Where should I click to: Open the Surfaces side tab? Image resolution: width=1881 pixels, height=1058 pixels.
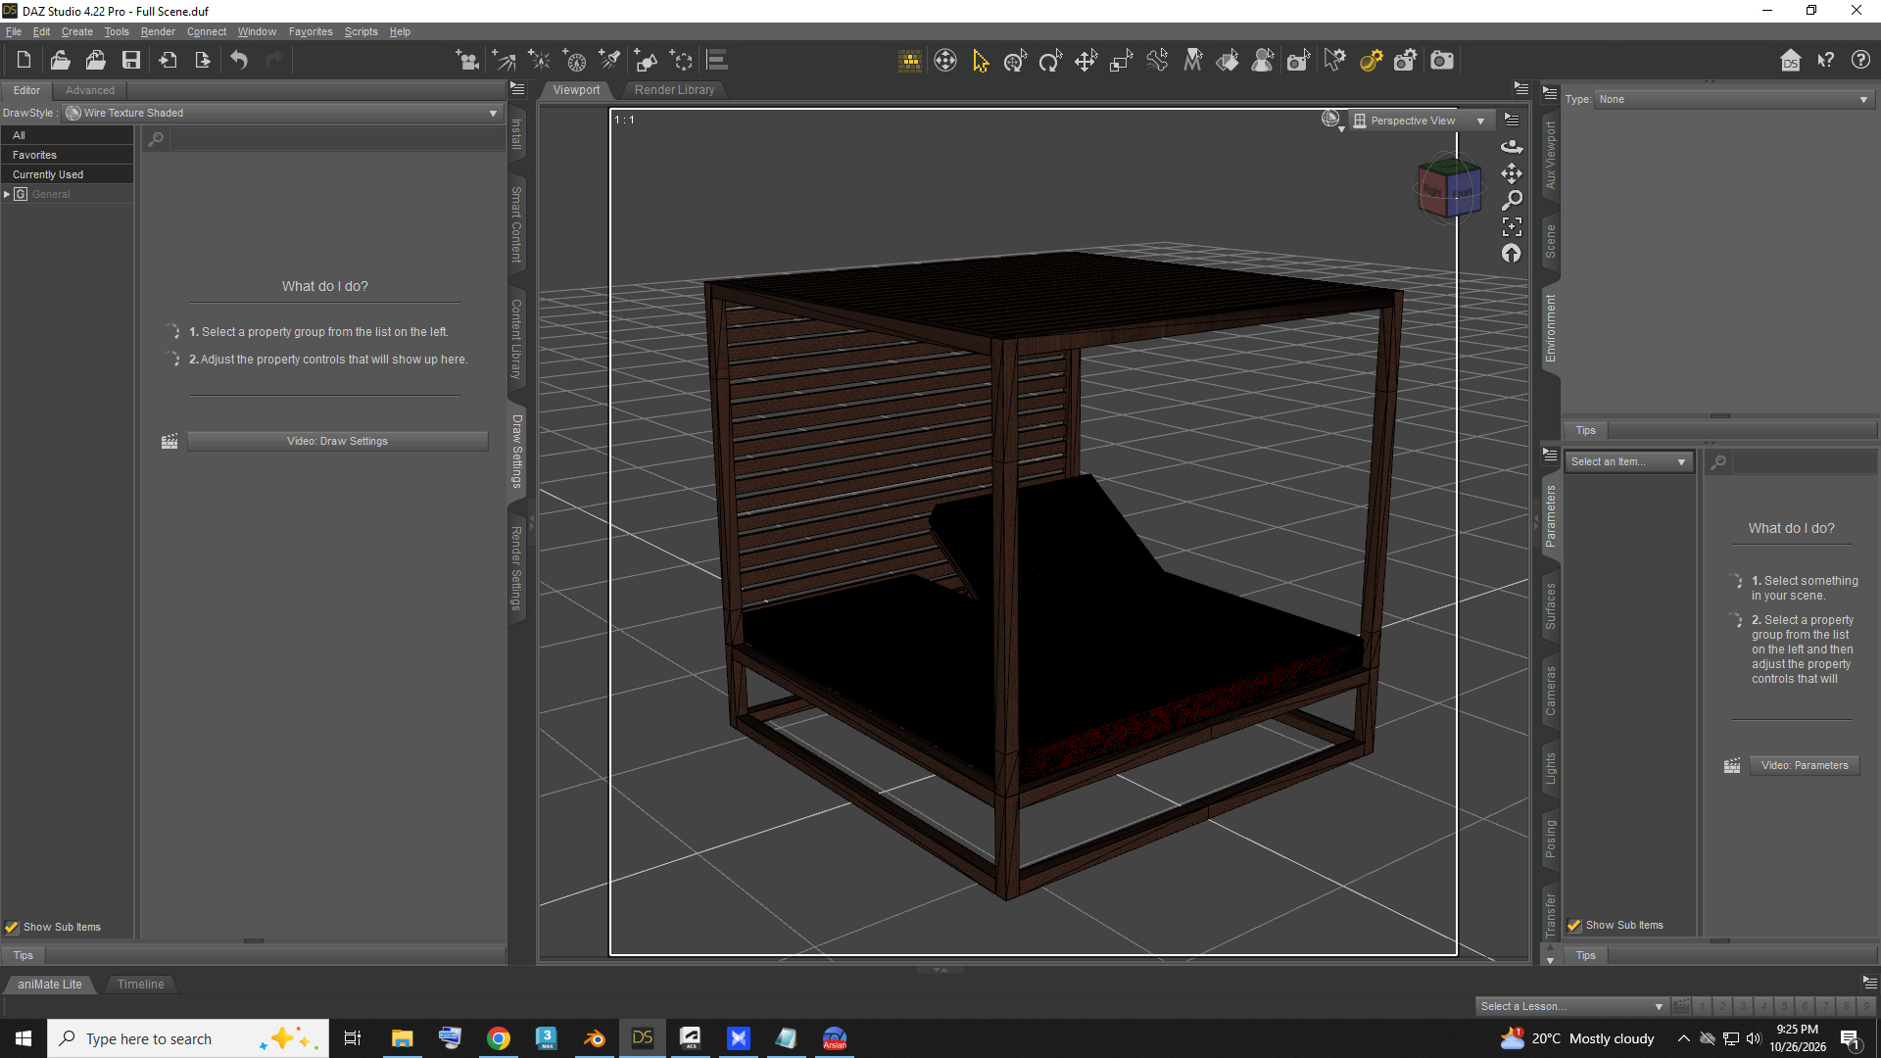(x=1550, y=605)
